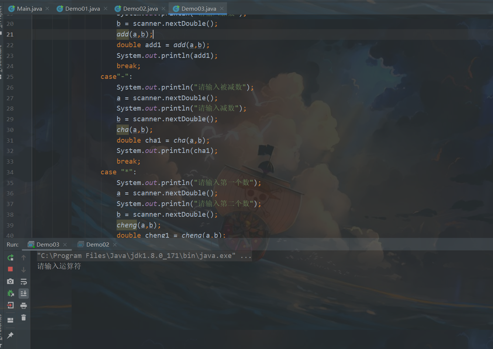Click "System.out.println(add1);" in the editor
The height and width of the screenshot is (349, 493).
point(167,56)
